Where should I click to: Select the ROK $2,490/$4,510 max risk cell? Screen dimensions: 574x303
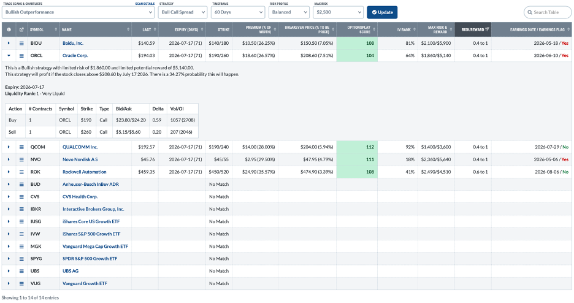(437, 172)
